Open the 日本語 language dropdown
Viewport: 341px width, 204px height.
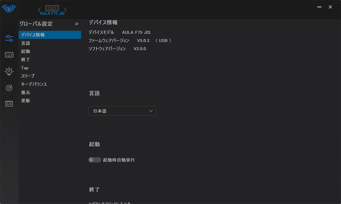point(122,111)
